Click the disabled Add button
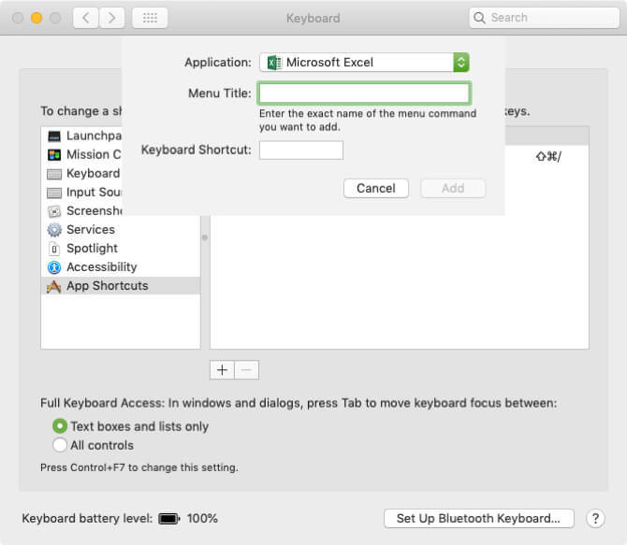This screenshot has height=545, width=627. tap(453, 188)
